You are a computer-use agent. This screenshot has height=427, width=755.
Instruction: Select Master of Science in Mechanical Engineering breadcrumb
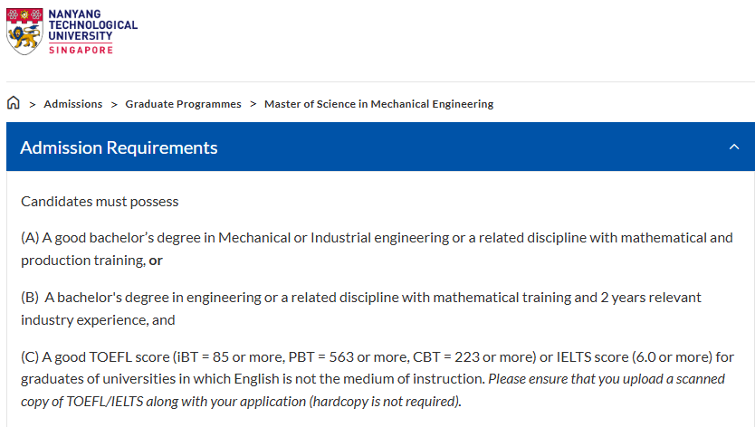point(378,104)
